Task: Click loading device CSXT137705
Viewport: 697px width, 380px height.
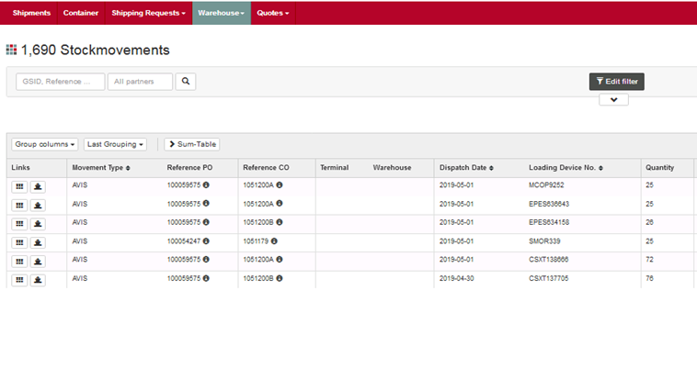Action: click(549, 279)
